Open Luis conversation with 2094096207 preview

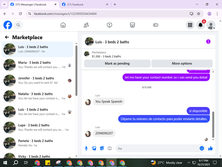coord(37,49)
